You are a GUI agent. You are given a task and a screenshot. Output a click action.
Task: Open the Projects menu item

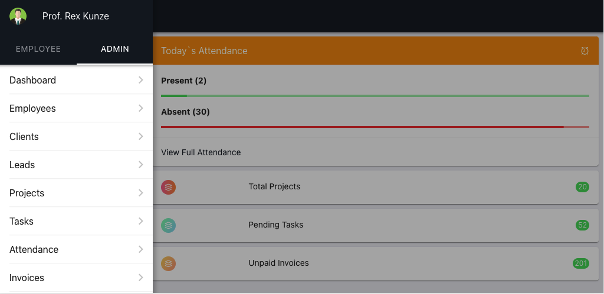tap(76, 193)
